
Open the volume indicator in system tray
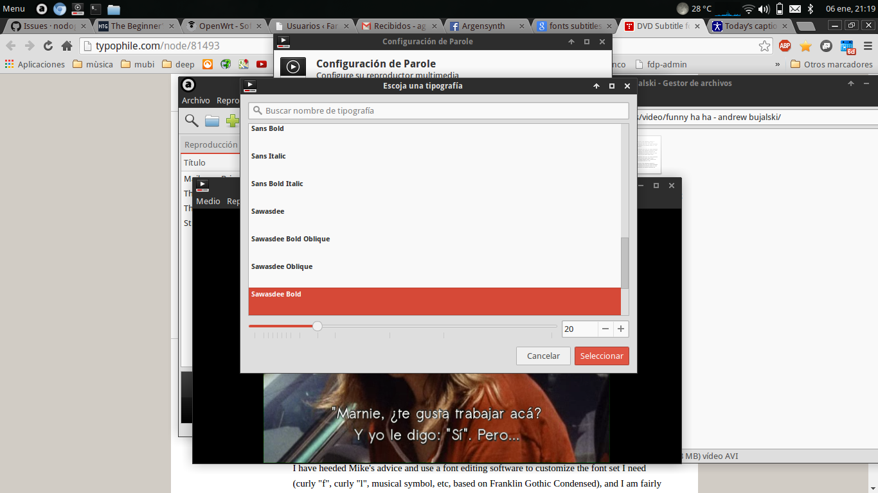(x=764, y=9)
